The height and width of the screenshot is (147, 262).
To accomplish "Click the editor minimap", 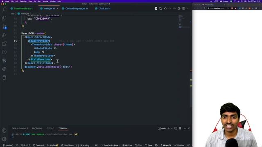I will [183, 22].
